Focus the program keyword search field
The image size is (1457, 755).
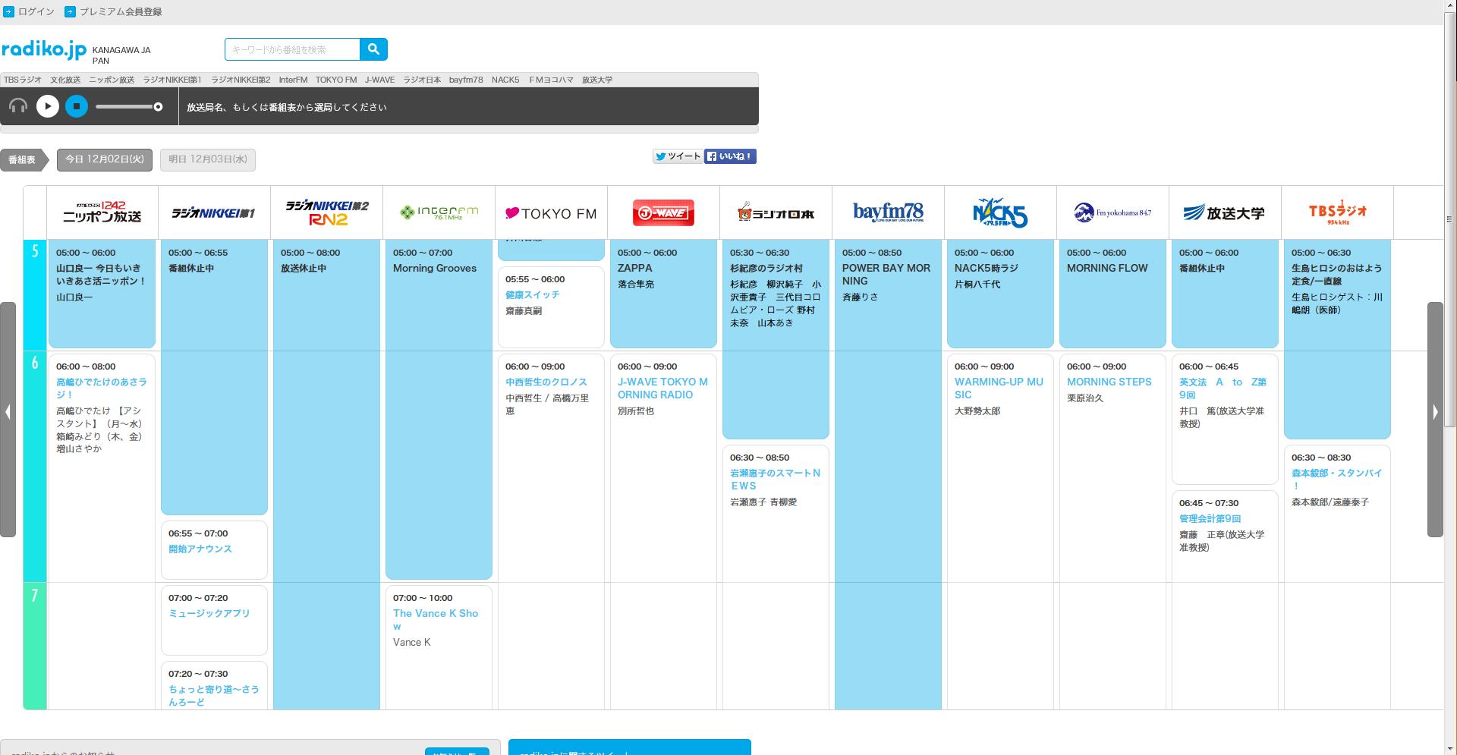point(292,49)
